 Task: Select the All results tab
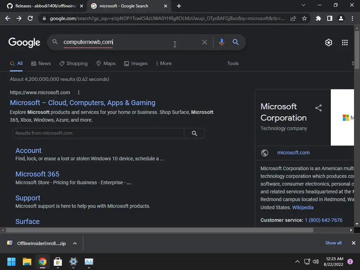tap(16, 64)
